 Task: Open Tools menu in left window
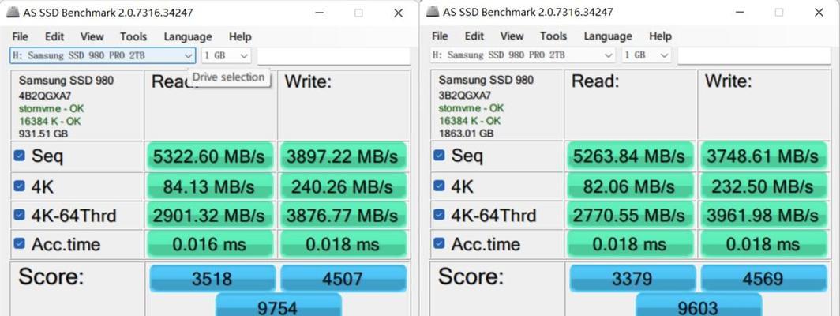133,36
